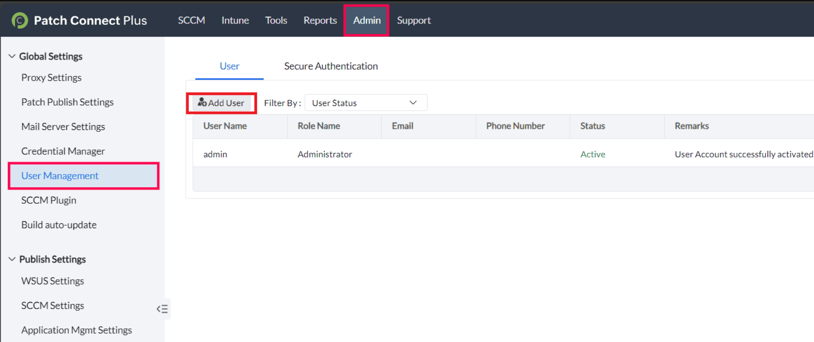The height and width of the screenshot is (342, 814).
Task: Sort by Email column header
Action: (403, 126)
